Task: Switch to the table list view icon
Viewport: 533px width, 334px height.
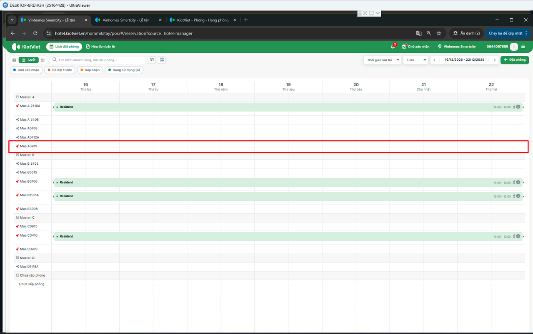Action: coord(14,60)
